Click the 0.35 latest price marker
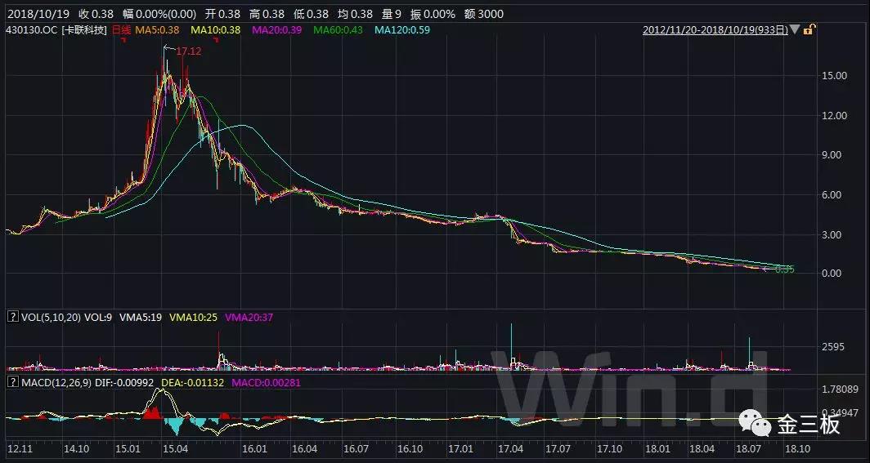870x463 pixels. pos(784,269)
